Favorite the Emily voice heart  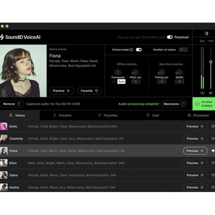click(213, 127)
